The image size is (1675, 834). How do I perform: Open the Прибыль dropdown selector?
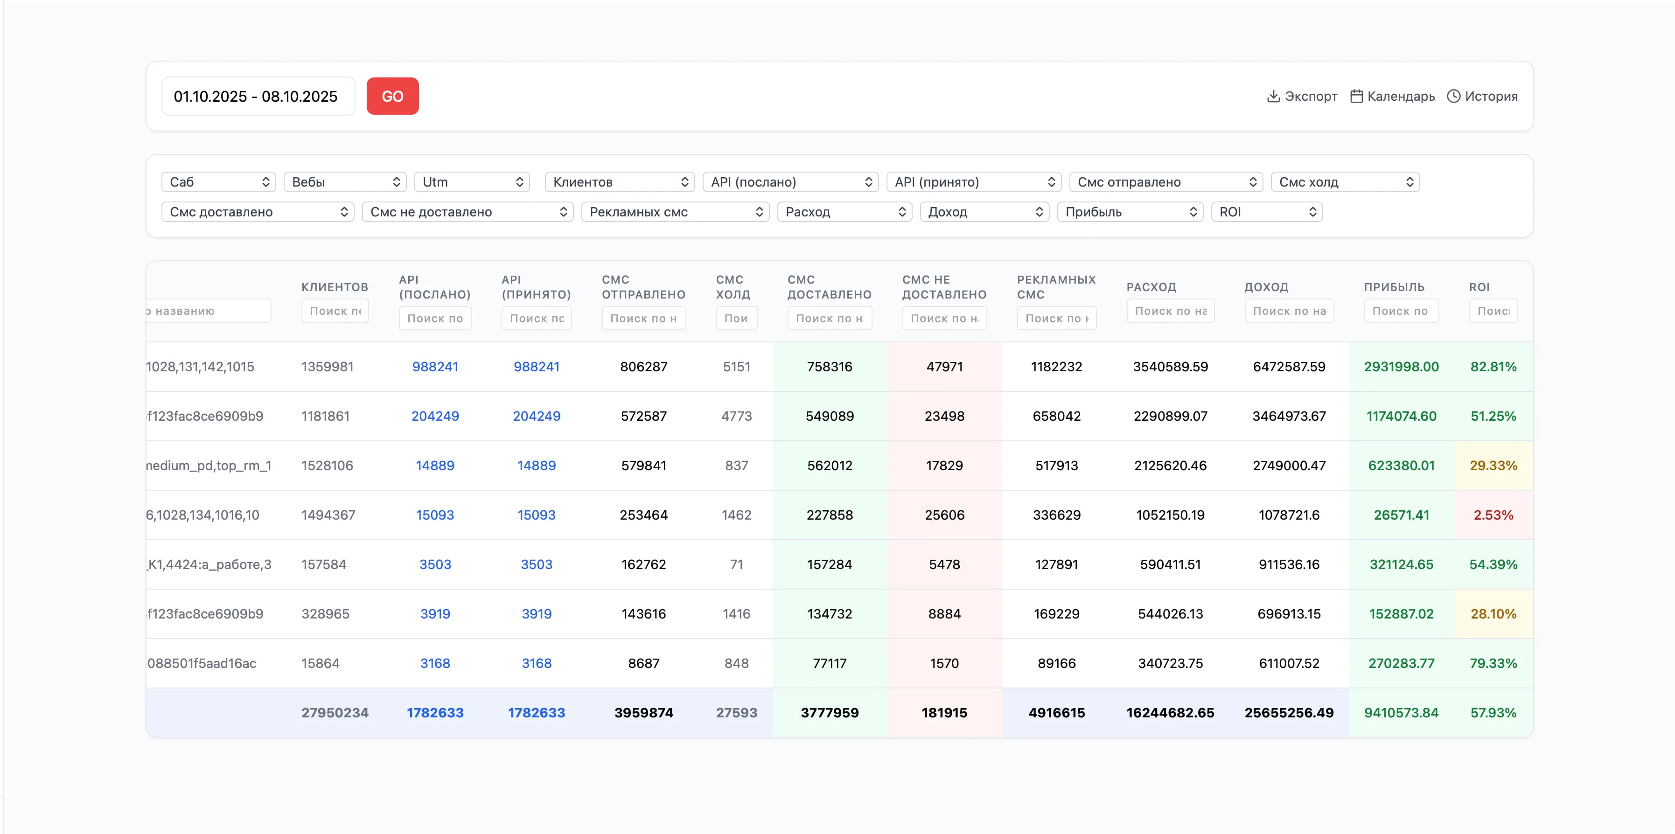[x=1130, y=212]
